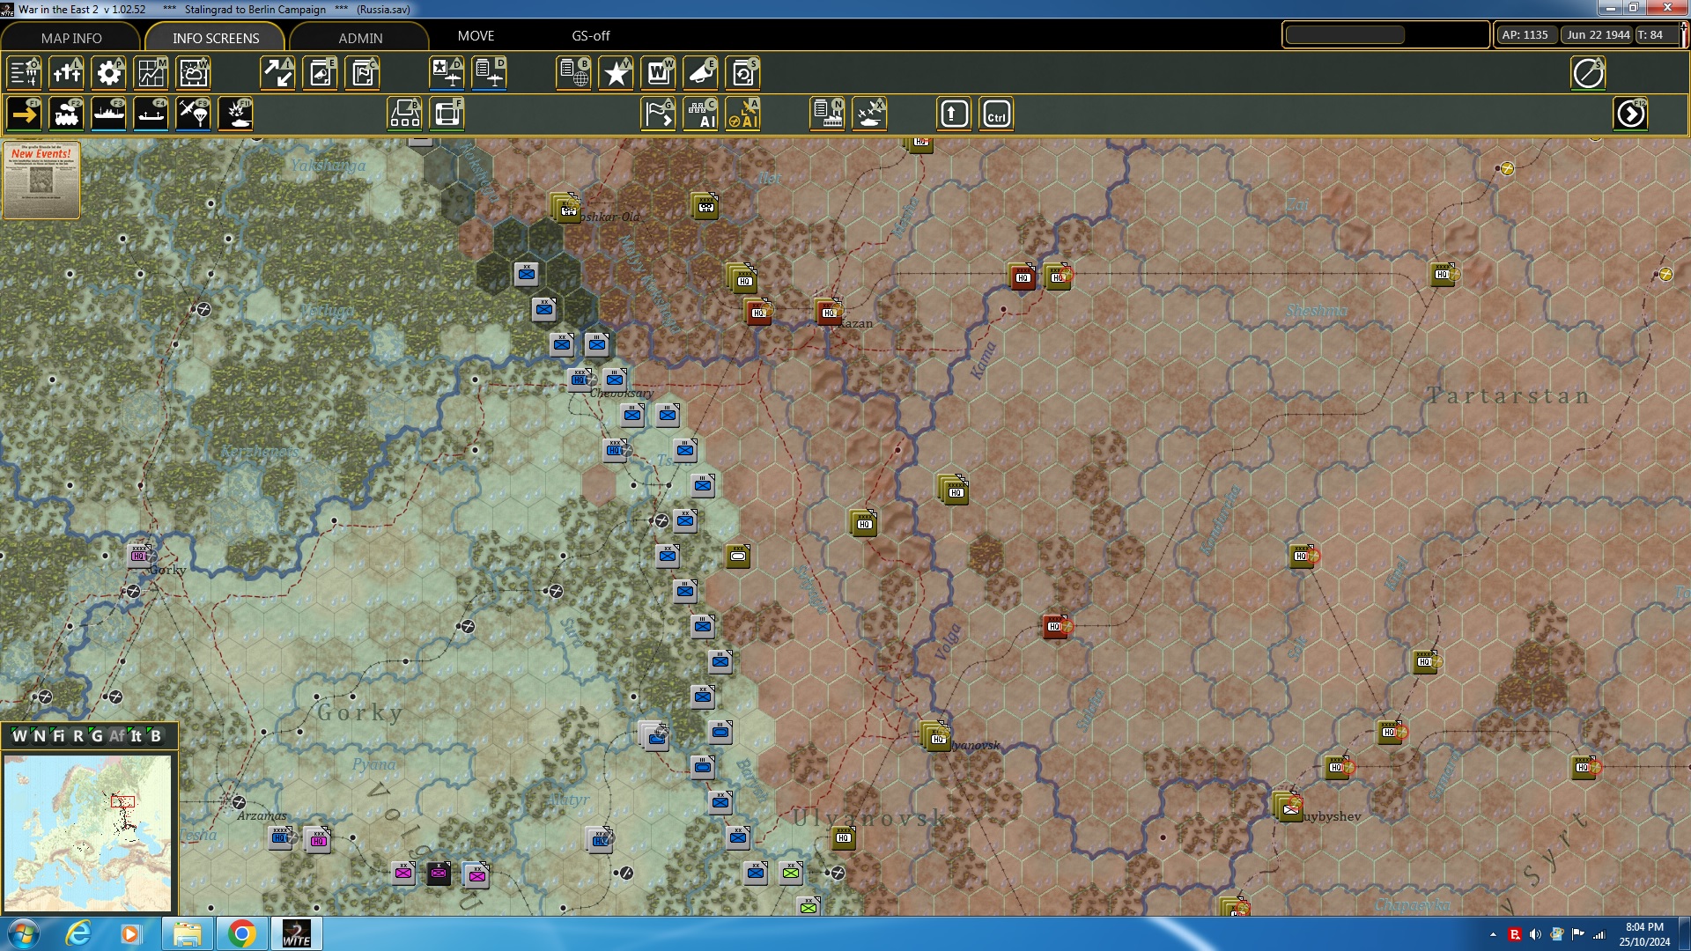1691x951 pixels.
Task: Select the pink HQ unit at Gorky
Action: pos(140,555)
